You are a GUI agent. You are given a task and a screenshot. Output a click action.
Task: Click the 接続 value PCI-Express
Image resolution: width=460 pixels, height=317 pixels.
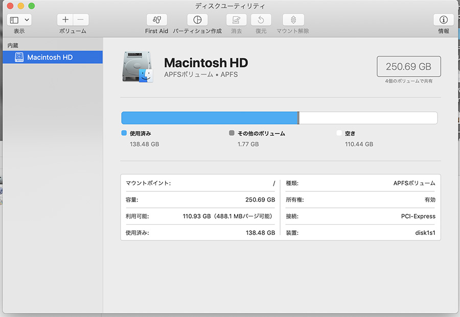(x=418, y=216)
